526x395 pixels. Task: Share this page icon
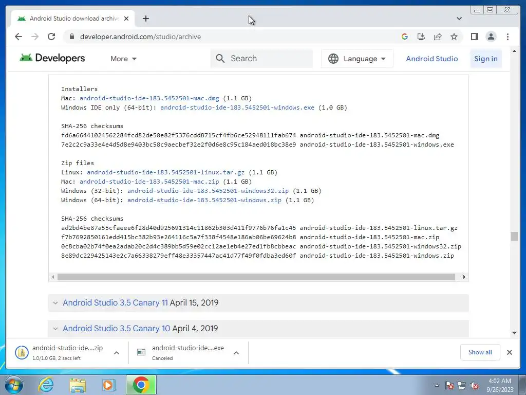(438, 37)
